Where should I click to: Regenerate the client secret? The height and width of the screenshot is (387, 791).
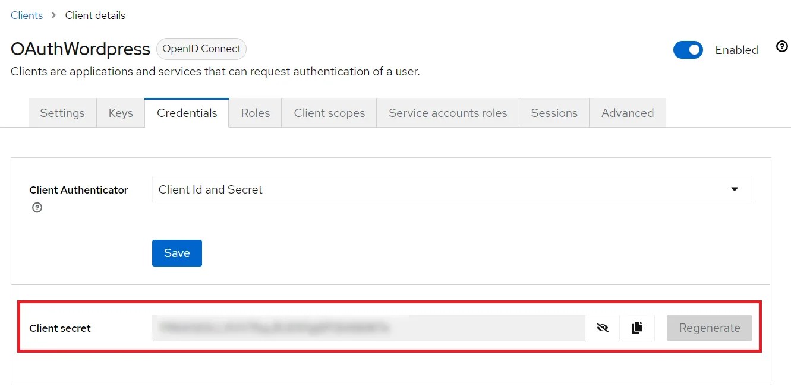(709, 327)
